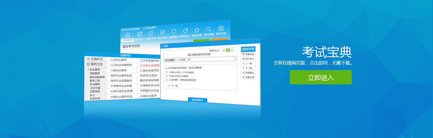Click the 我的收藏 star icon
Viewport: 433px width, 138px height.
[197, 30]
